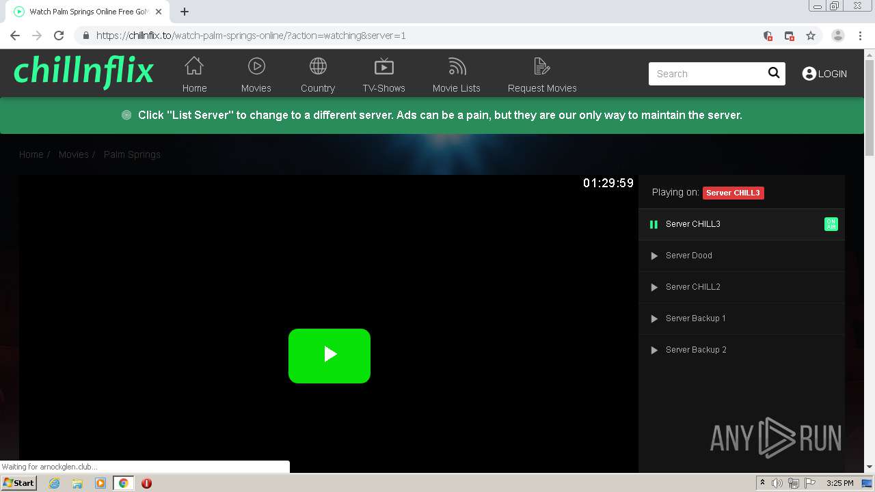Switch to Server Dood
The height and width of the screenshot is (492, 875).
[742, 256]
